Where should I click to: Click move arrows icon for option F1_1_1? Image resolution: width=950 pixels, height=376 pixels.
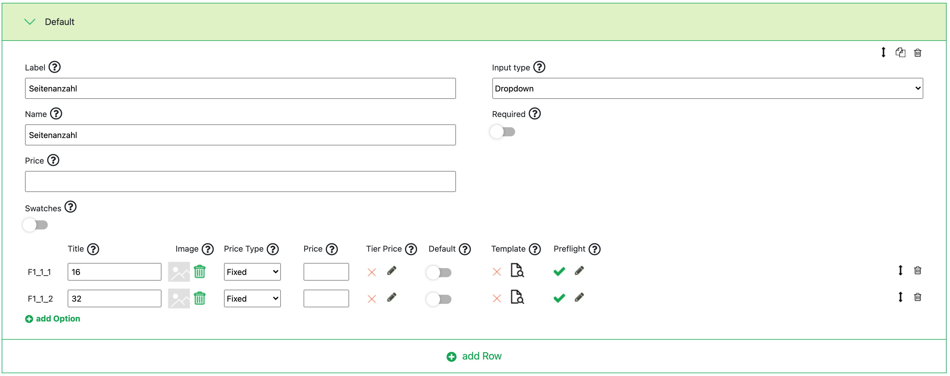point(900,271)
